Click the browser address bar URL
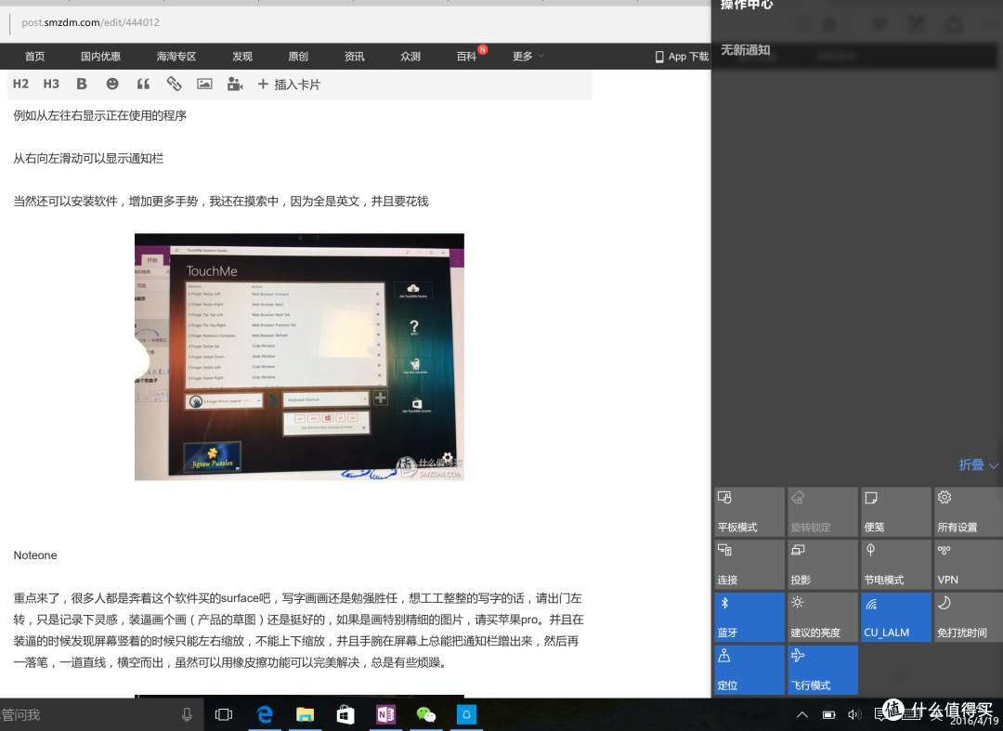The image size is (1003, 731). coord(90,22)
